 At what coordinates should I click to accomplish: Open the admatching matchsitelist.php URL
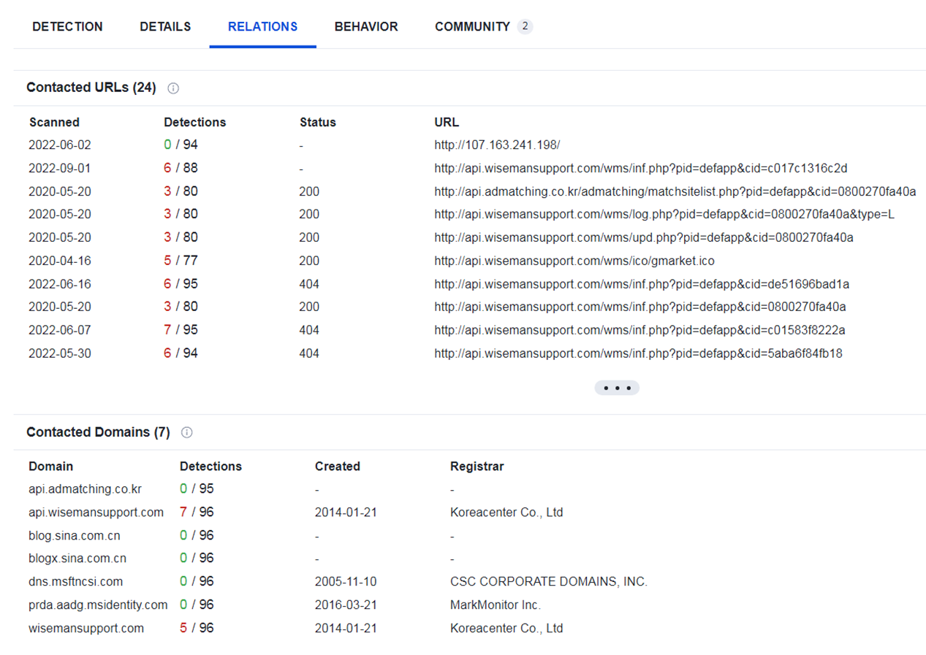pyautogui.click(x=675, y=191)
